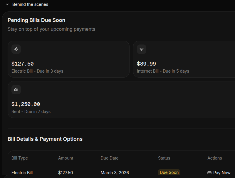The width and height of the screenshot is (235, 178).
Task: Click the yellow Due Soon status badge
Action: [169, 172]
